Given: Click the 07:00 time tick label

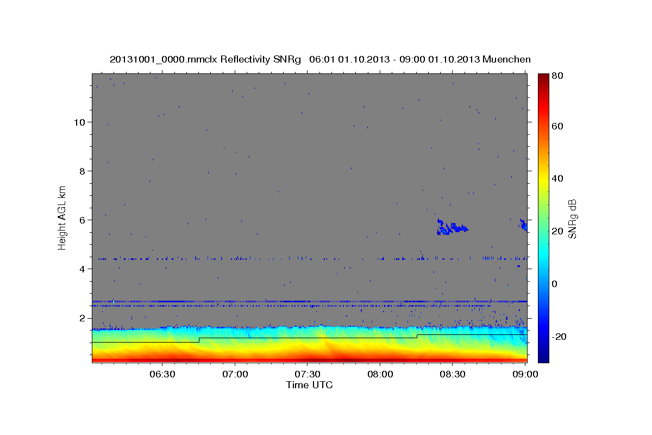Looking at the screenshot, I should [235, 375].
